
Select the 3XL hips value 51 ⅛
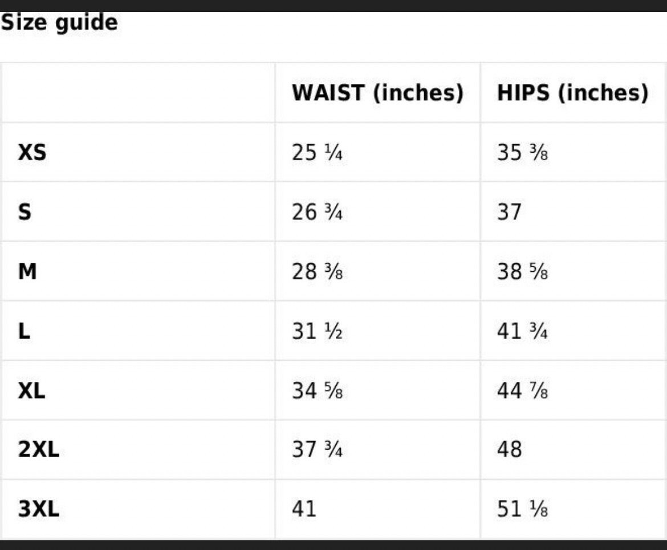point(522,509)
